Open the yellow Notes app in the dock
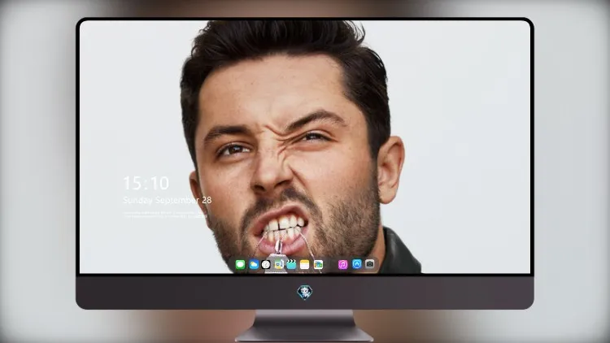This screenshot has width=610, height=343. pyautogui.click(x=305, y=265)
